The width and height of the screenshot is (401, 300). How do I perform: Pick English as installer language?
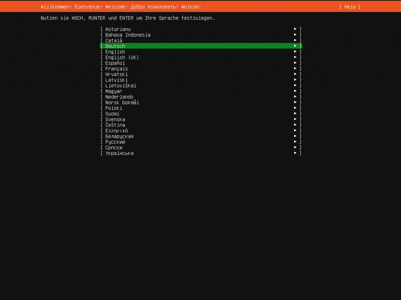point(115,52)
